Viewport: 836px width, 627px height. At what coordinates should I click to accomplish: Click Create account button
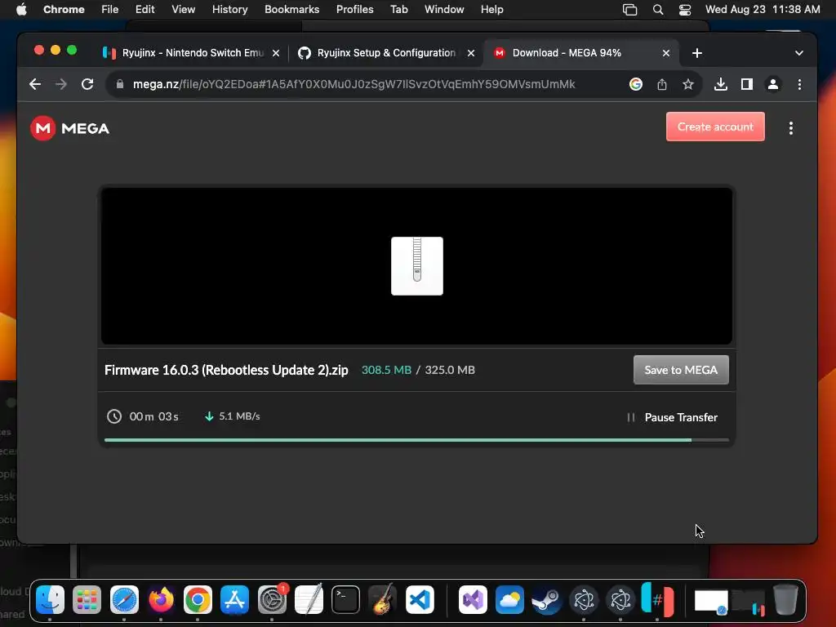[x=715, y=127]
